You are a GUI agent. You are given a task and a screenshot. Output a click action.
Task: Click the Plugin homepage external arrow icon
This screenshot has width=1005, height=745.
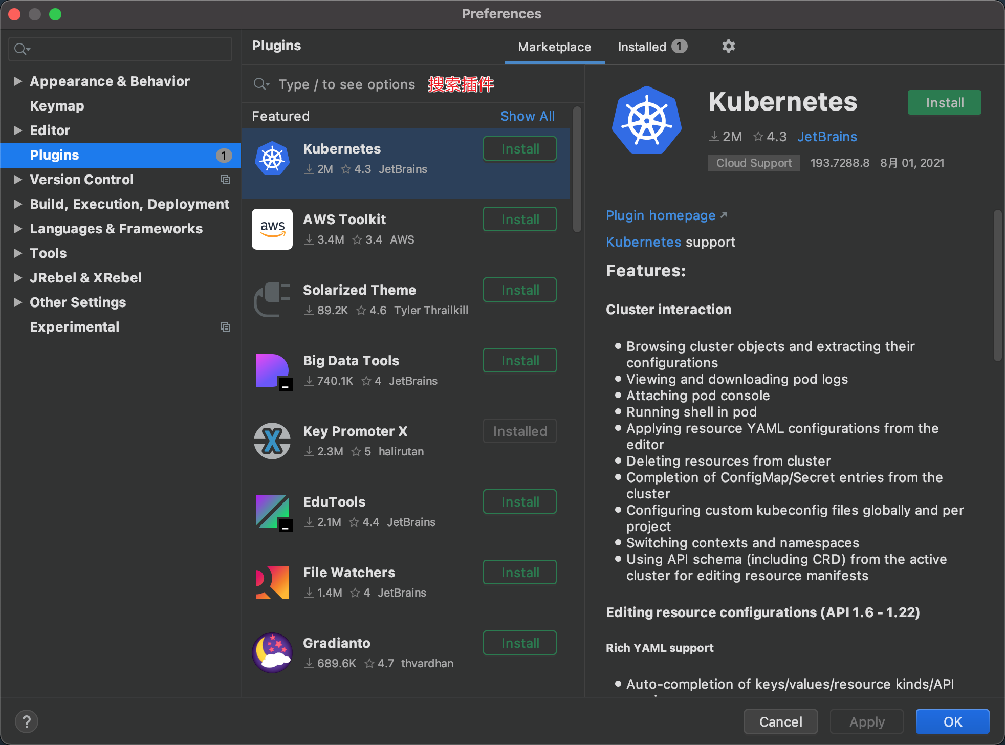(724, 215)
